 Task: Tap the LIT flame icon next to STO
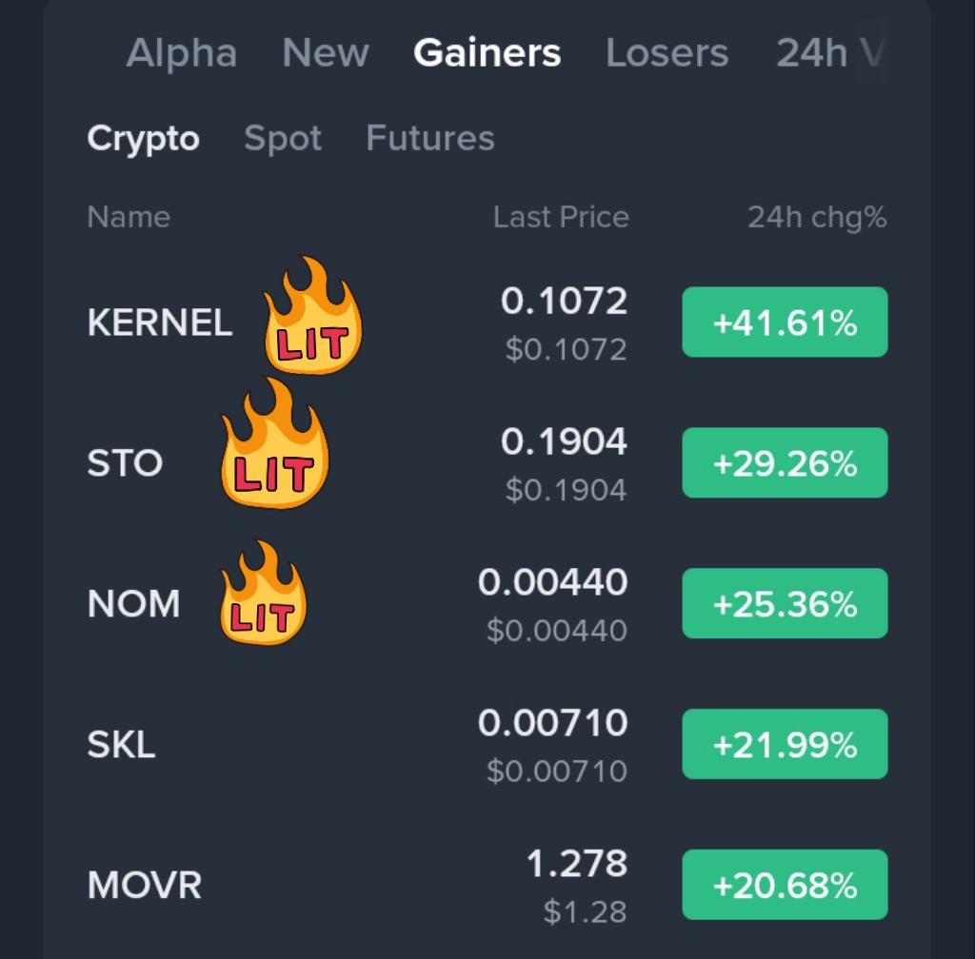[x=274, y=445]
